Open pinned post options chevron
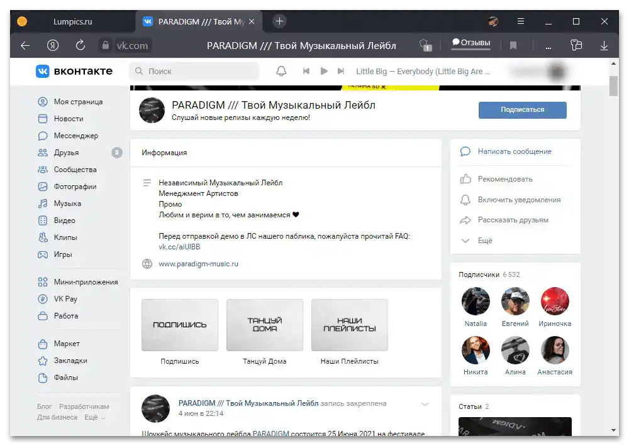 coord(425,404)
